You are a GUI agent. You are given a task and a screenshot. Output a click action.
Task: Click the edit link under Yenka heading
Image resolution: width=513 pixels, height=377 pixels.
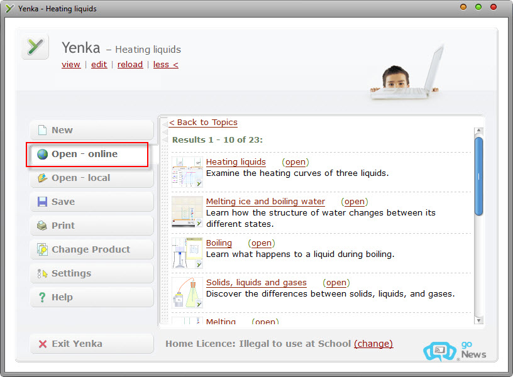coord(99,65)
